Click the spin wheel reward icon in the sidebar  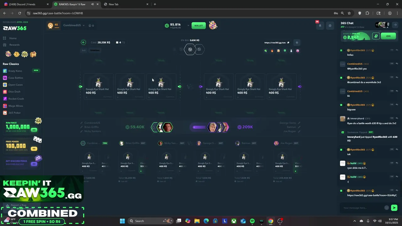click(x=8, y=54)
